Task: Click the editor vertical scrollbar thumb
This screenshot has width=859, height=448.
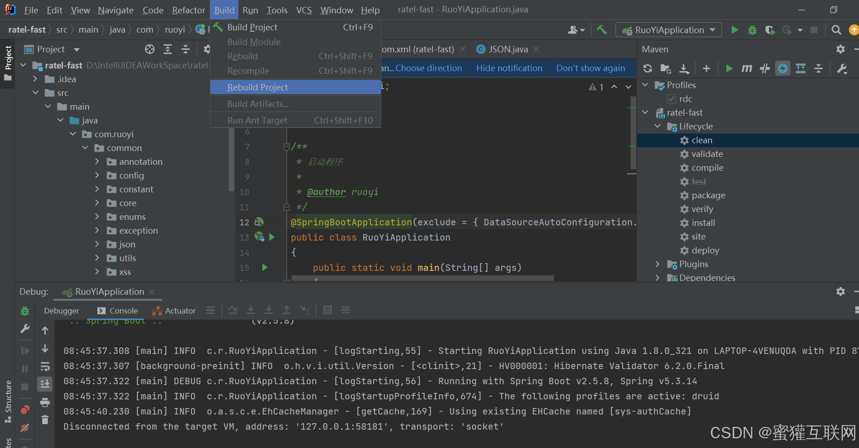Action: (x=633, y=132)
